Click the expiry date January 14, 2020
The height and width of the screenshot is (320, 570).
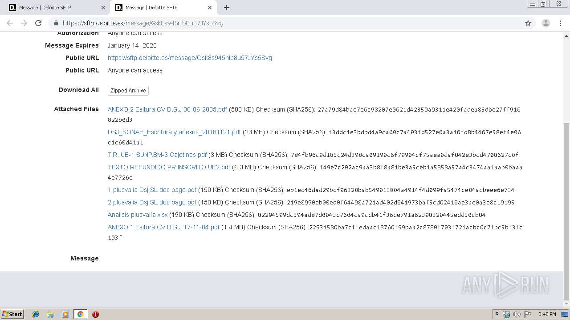pos(132,45)
